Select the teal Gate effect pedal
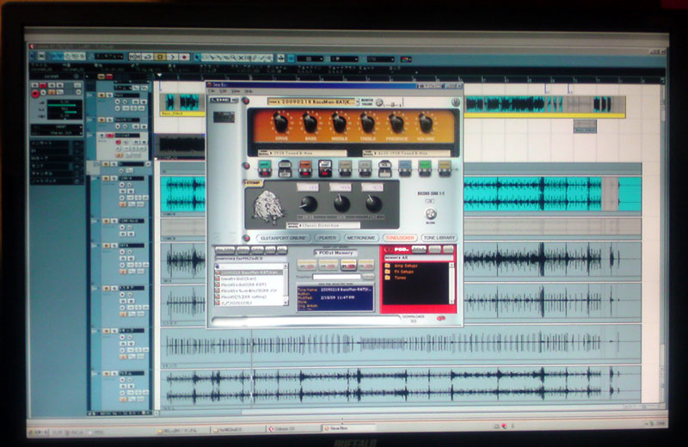The height and width of the screenshot is (447, 688). [x=265, y=168]
